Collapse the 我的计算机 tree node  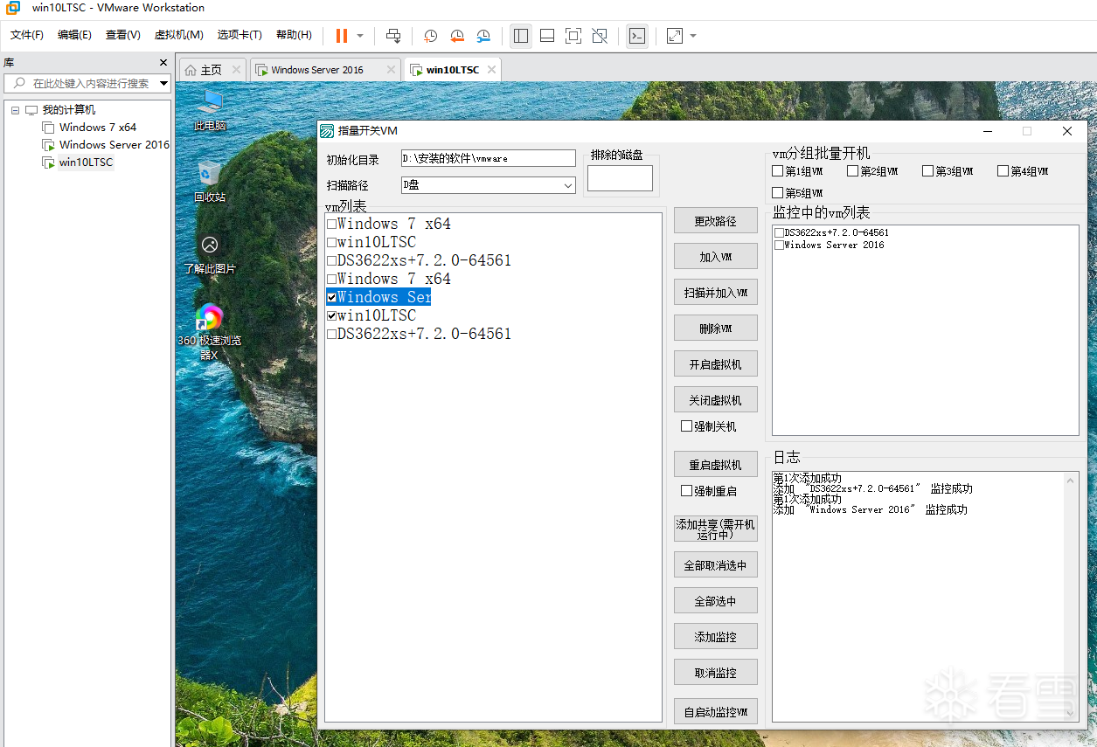coord(16,110)
